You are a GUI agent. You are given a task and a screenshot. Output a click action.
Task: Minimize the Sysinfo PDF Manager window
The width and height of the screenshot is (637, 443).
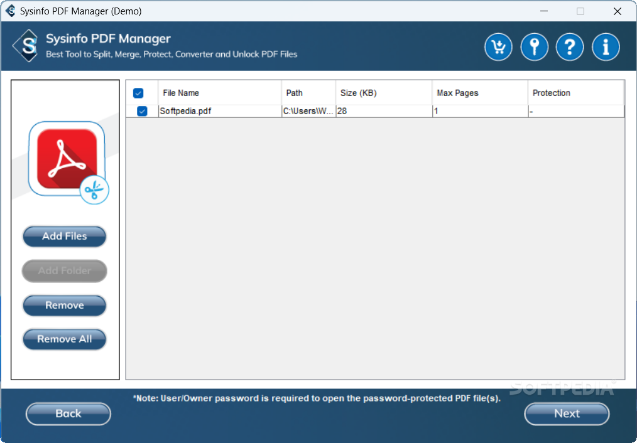tap(544, 11)
